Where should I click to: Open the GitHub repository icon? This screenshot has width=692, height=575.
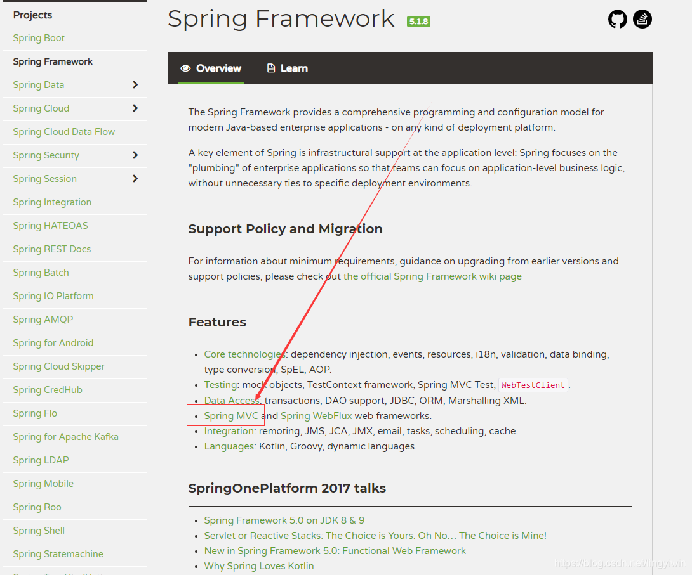click(x=618, y=20)
